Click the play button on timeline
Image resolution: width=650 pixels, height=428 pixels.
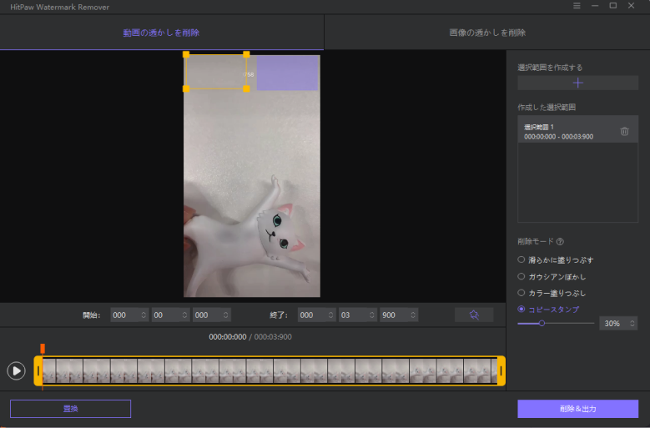[x=16, y=370]
